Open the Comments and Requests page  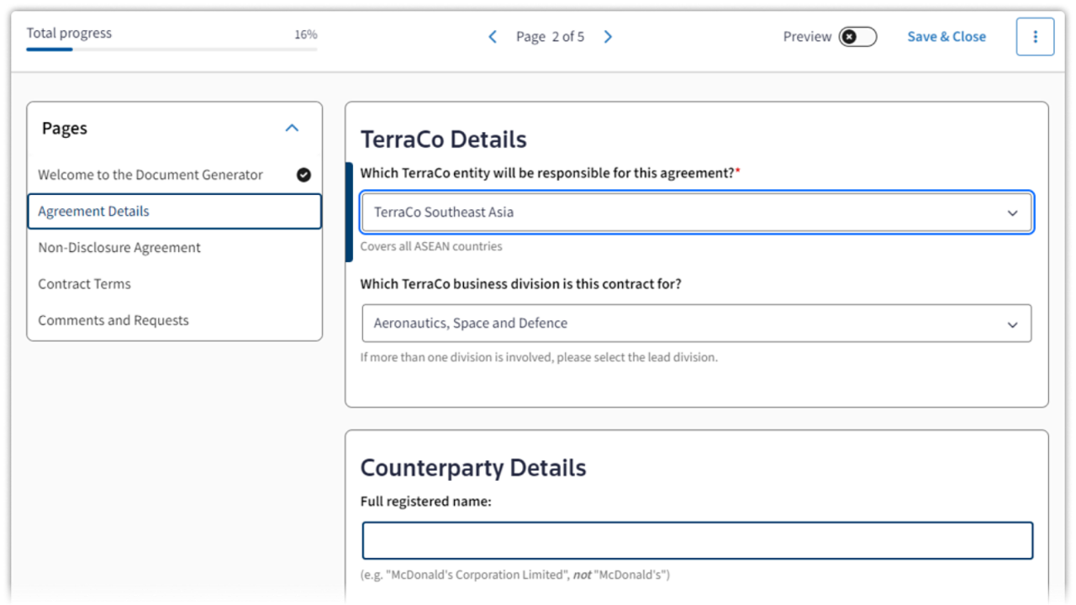tap(113, 320)
